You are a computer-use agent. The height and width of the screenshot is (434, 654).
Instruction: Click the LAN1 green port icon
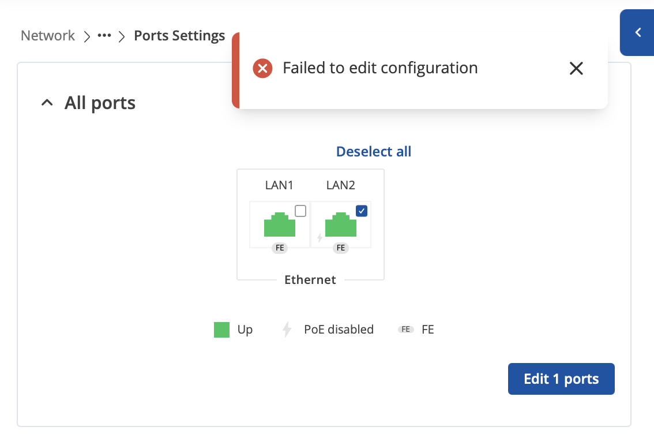click(x=280, y=225)
